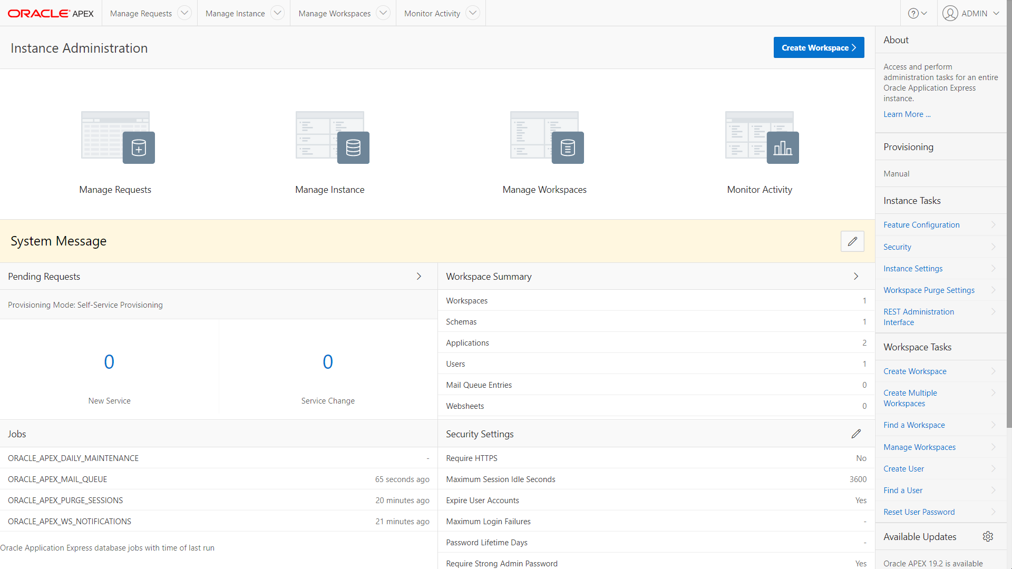Viewport: 1012px width, 569px height.
Task: Select the Mail Queue Entries row
Action: point(656,385)
